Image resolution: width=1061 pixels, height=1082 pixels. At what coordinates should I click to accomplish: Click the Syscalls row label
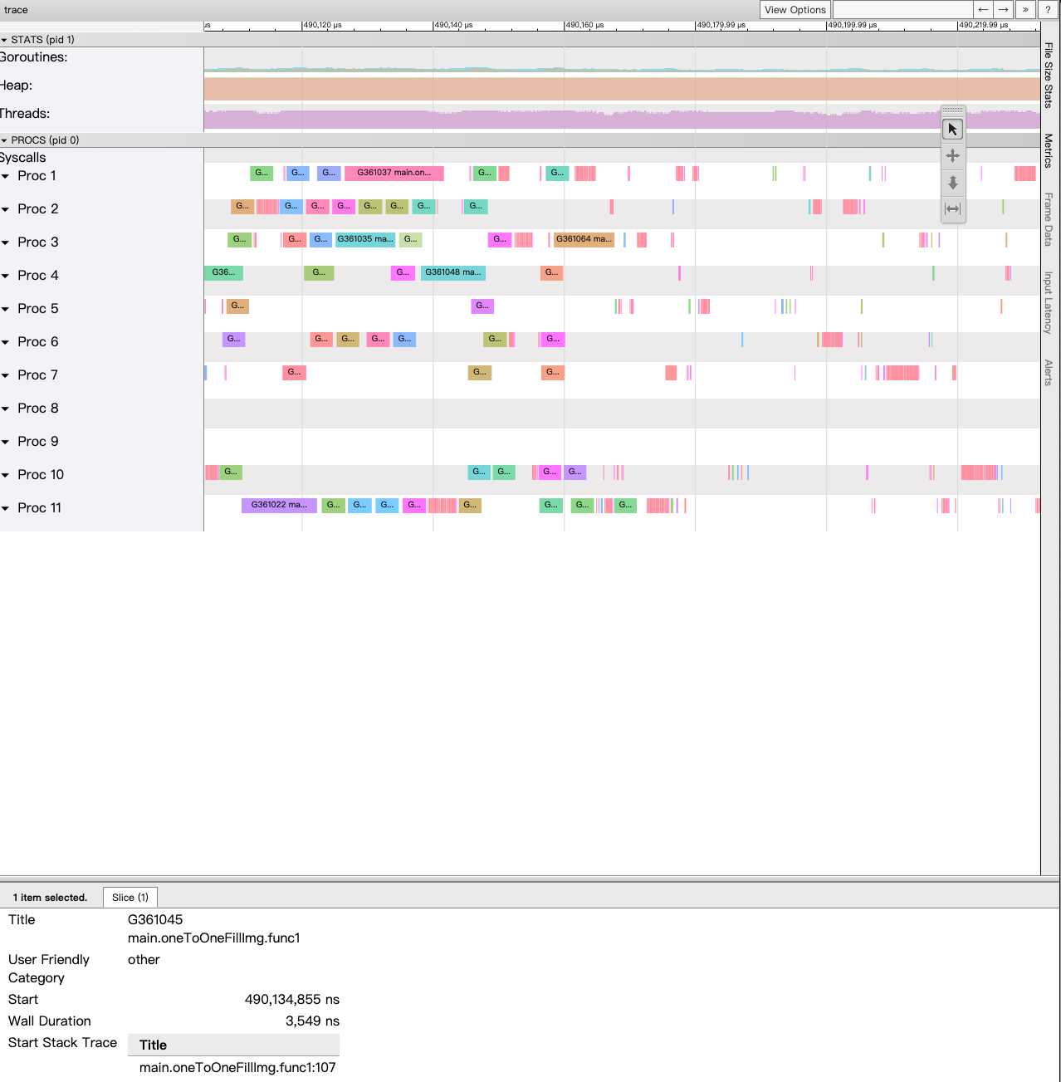coord(23,158)
